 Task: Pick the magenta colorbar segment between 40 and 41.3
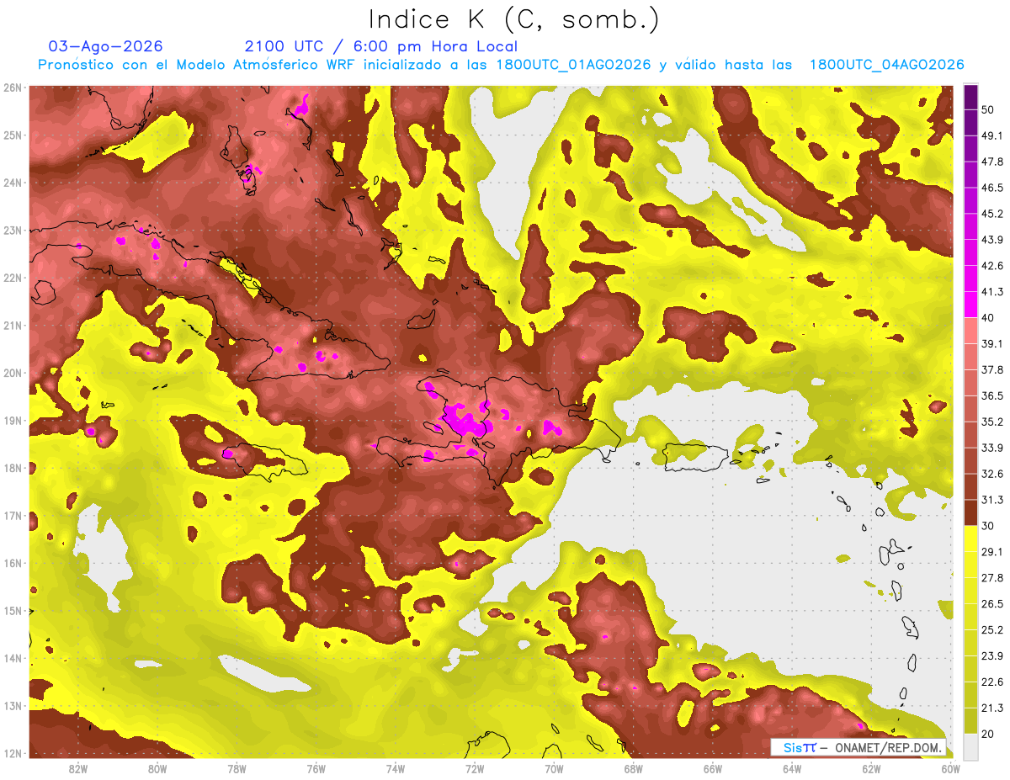[970, 305]
